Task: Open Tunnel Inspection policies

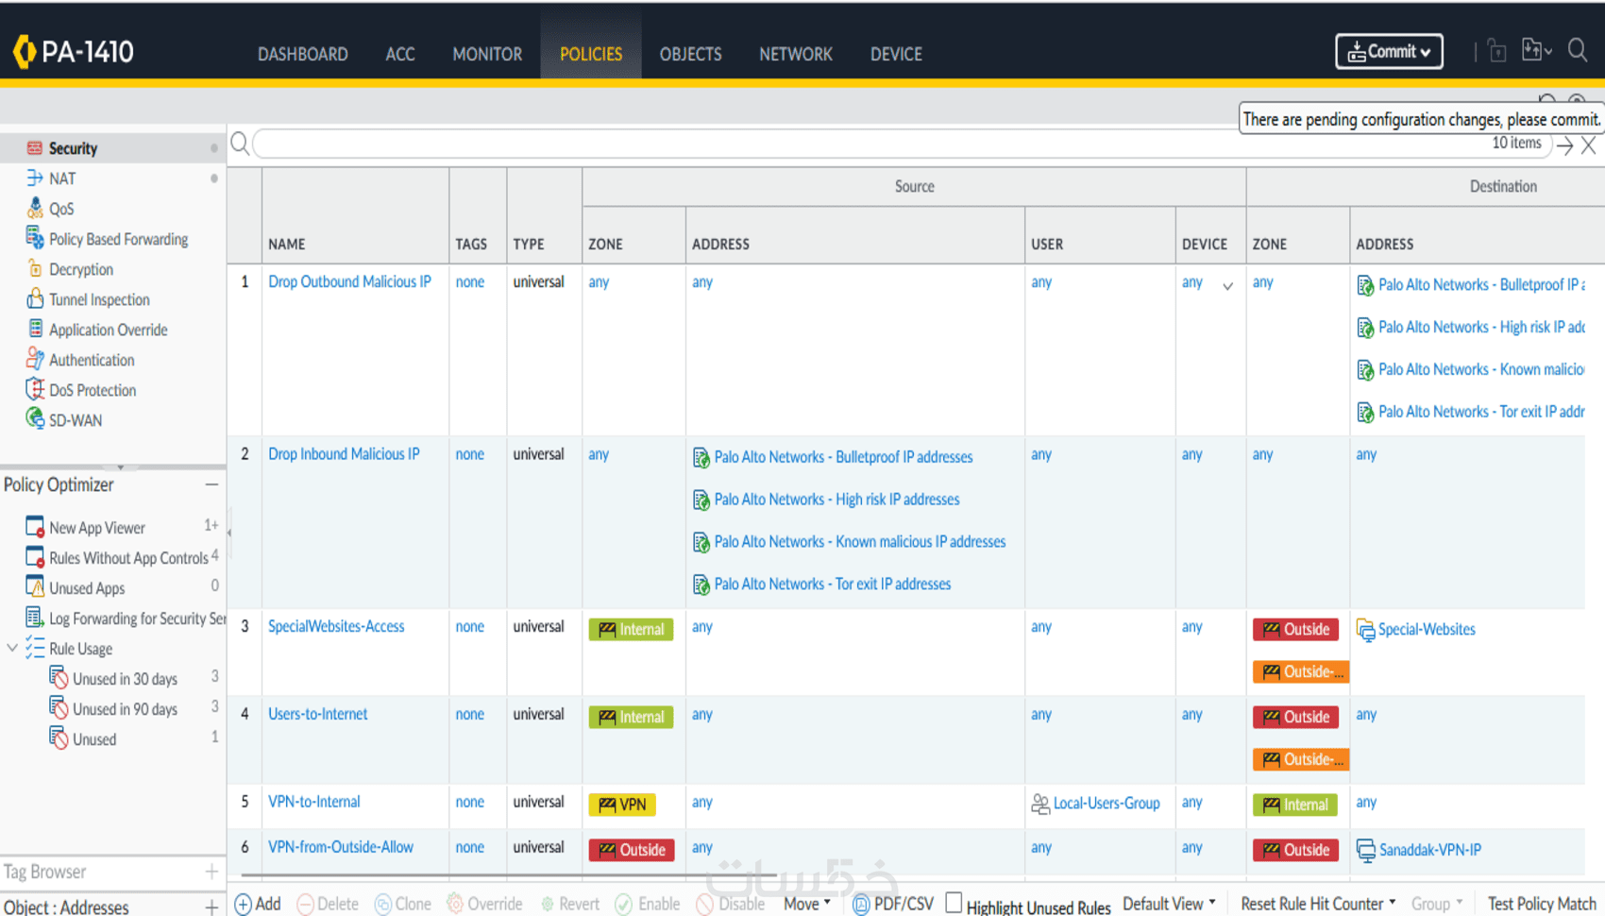Action: [x=99, y=299]
